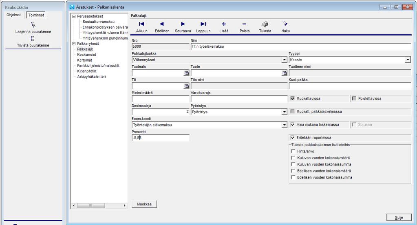Click the Nimi input field
Image resolution: width=417 pixels, height=225 pixels.
(x=300, y=46)
